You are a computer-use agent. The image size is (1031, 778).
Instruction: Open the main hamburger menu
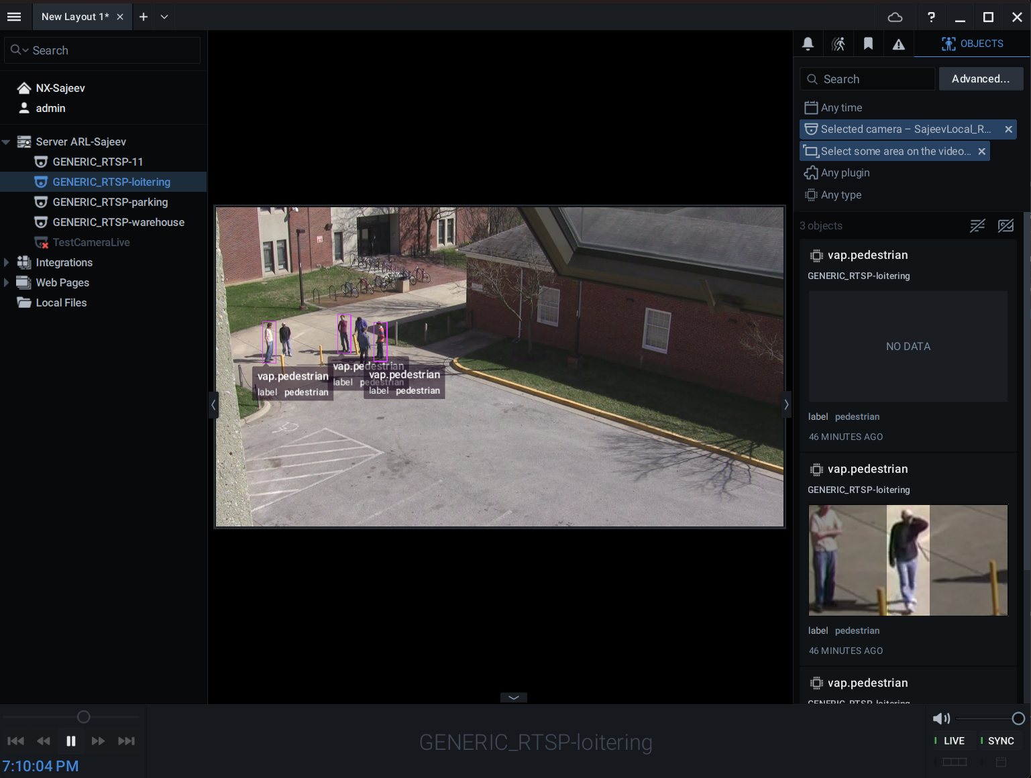(x=14, y=17)
